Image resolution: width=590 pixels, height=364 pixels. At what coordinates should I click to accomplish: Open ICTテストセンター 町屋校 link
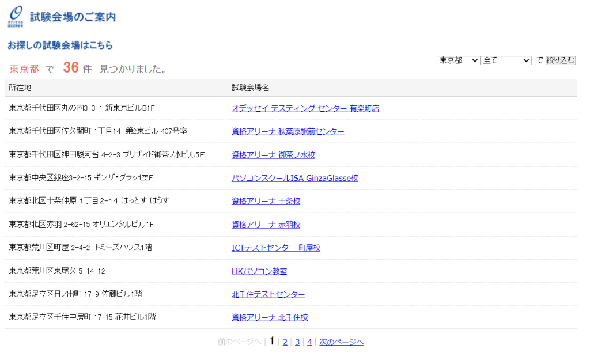pyautogui.click(x=276, y=248)
